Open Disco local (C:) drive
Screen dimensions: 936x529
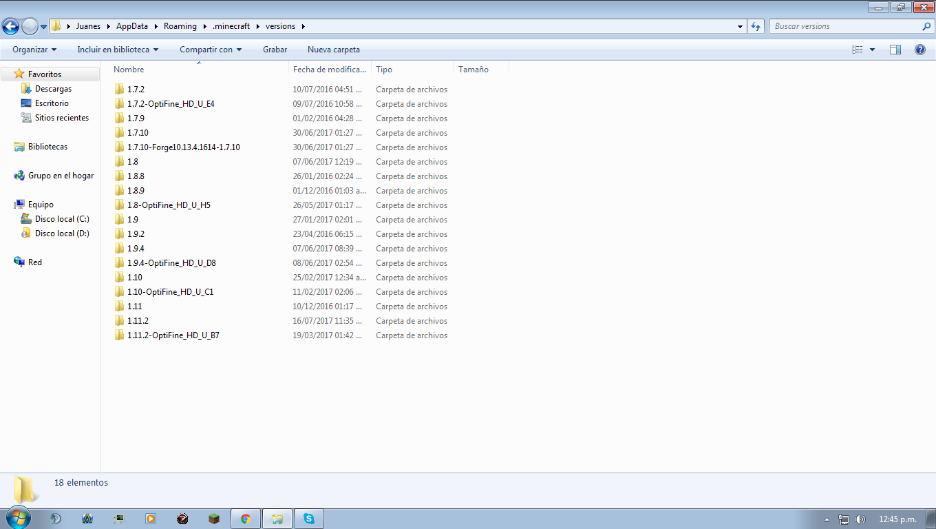point(62,219)
